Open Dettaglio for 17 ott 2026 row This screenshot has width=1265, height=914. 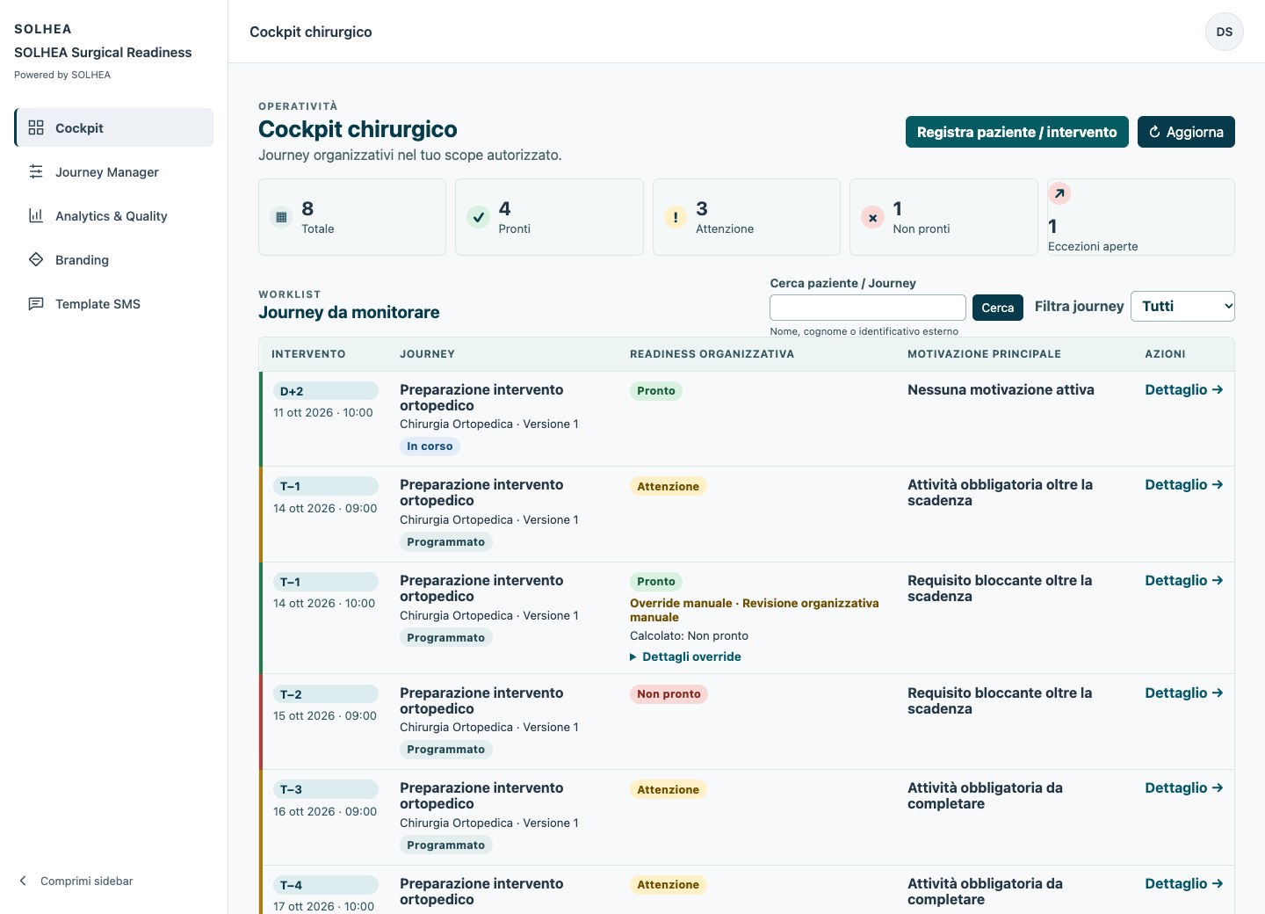point(1184,883)
